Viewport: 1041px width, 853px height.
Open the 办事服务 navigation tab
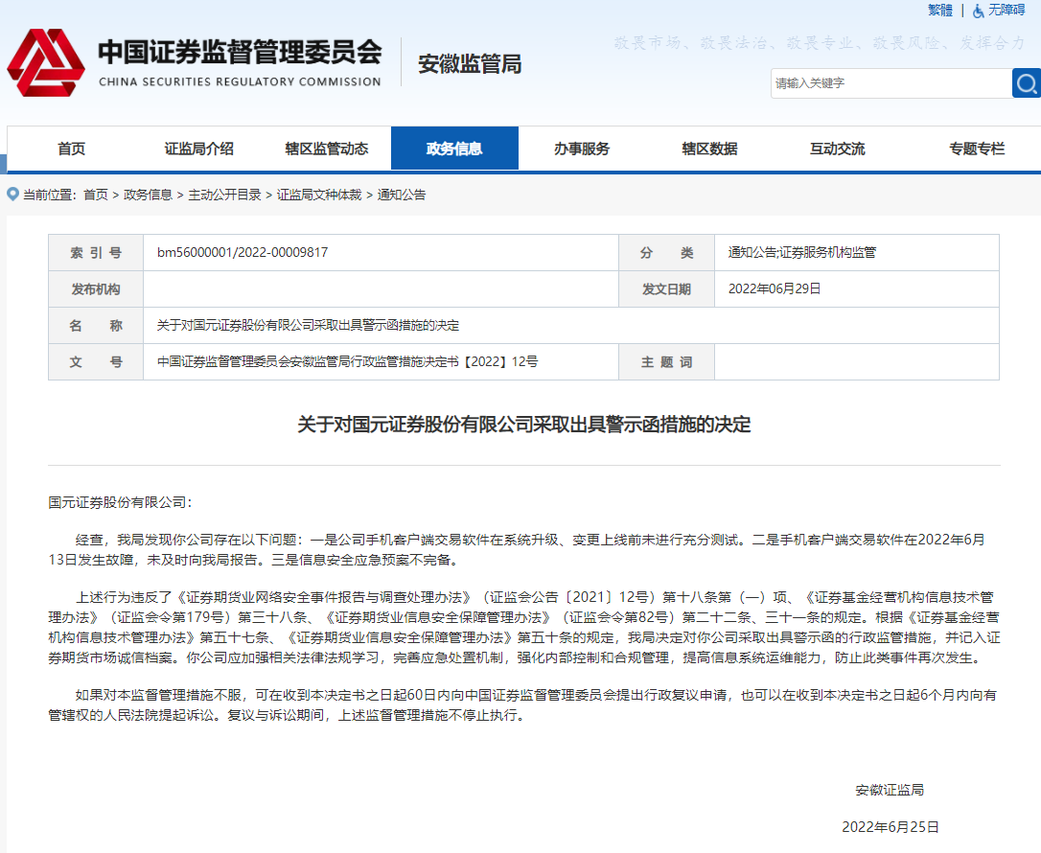pyautogui.click(x=582, y=149)
